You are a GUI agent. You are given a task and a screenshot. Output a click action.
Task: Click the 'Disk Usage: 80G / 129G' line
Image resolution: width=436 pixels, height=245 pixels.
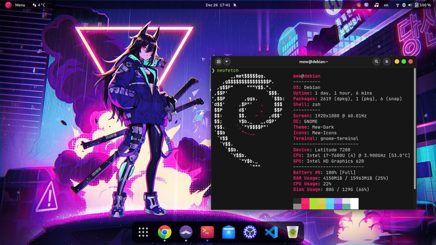(331, 189)
